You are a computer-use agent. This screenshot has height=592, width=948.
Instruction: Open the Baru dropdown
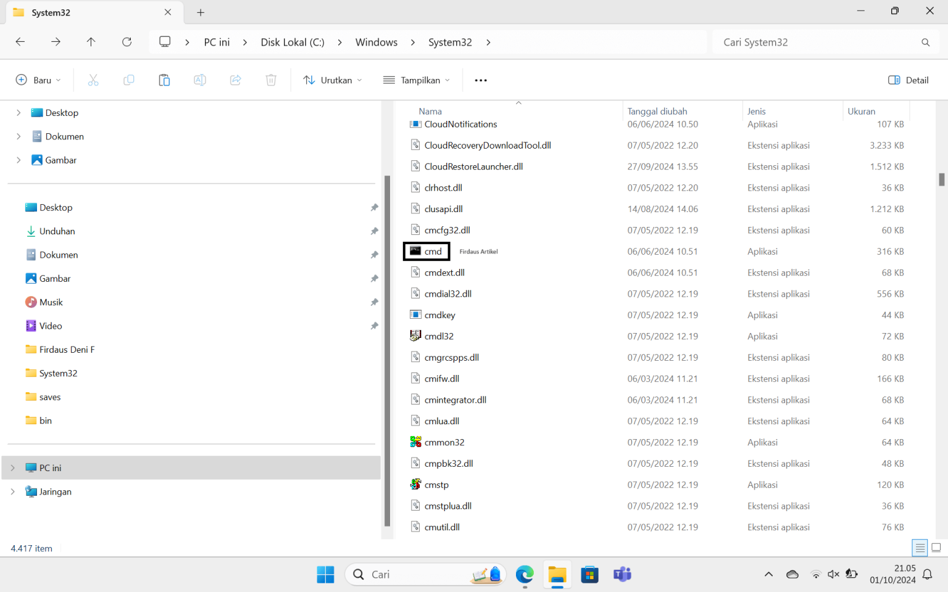(38, 80)
